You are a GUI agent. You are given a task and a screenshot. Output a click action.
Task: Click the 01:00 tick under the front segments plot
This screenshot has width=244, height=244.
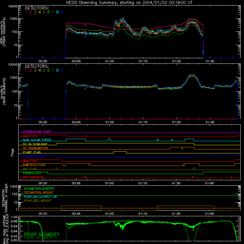(x=109, y=61)
